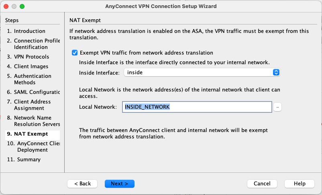
Task: Open Authentication Methods step
Action: tap(32, 79)
